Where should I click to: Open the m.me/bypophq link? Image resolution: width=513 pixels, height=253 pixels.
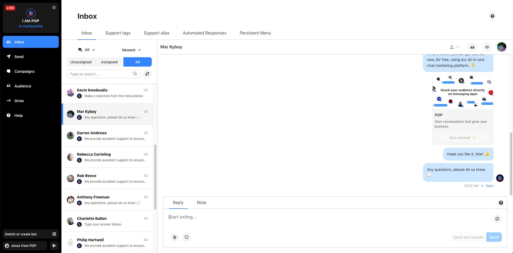click(30, 26)
